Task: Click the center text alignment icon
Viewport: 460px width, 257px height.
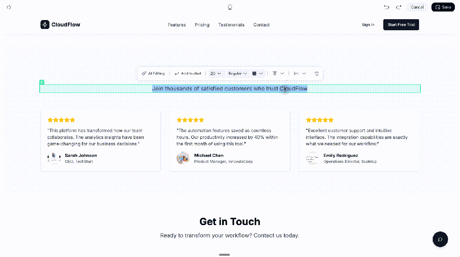Action: [x=275, y=73]
